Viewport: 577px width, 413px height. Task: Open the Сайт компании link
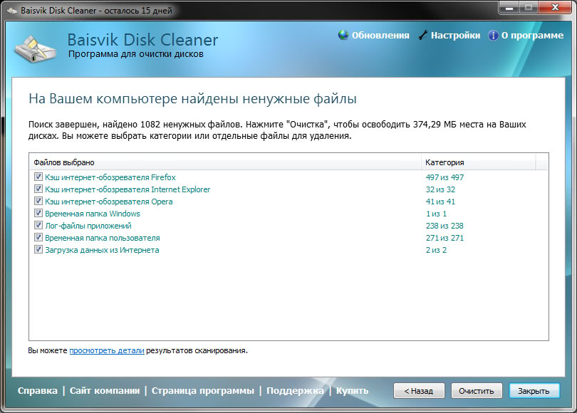(105, 390)
